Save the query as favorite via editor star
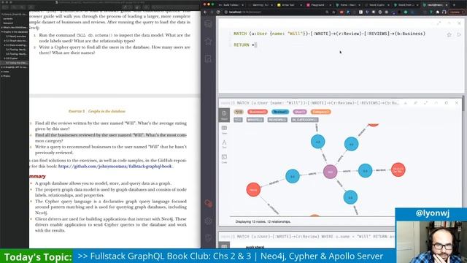The image size is (467, 263). [449, 34]
